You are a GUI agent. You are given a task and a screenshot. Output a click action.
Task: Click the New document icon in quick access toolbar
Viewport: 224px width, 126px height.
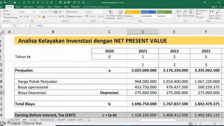(x=10, y=2)
